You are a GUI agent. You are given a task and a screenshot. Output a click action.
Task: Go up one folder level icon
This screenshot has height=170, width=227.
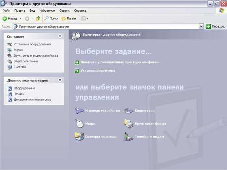point(38,18)
